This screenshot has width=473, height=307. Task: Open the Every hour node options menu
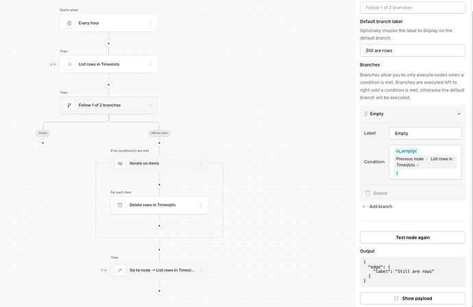151,23
